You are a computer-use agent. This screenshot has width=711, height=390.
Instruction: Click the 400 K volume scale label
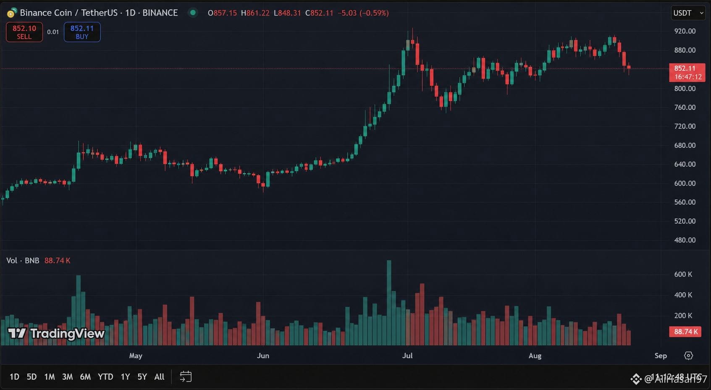pyautogui.click(x=683, y=295)
